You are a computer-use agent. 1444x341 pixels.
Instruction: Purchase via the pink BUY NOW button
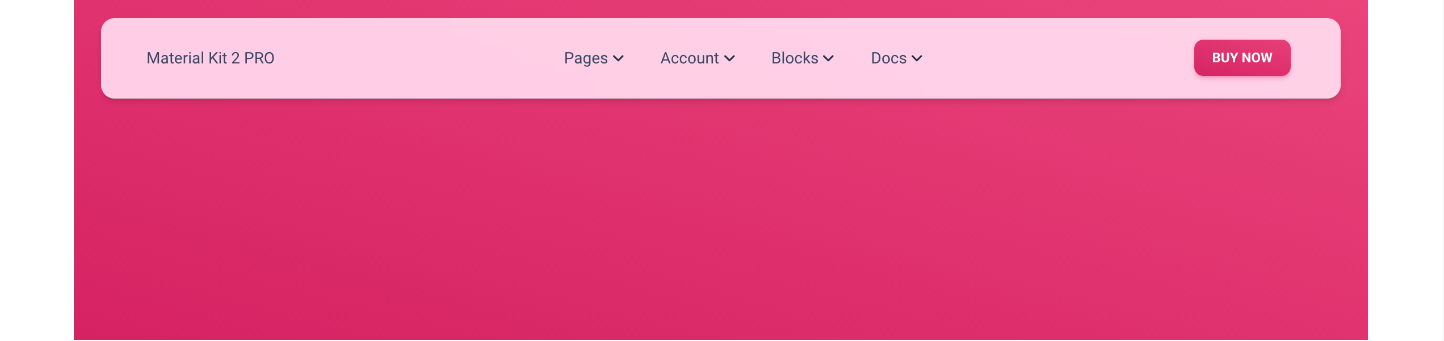point(1242,58)
